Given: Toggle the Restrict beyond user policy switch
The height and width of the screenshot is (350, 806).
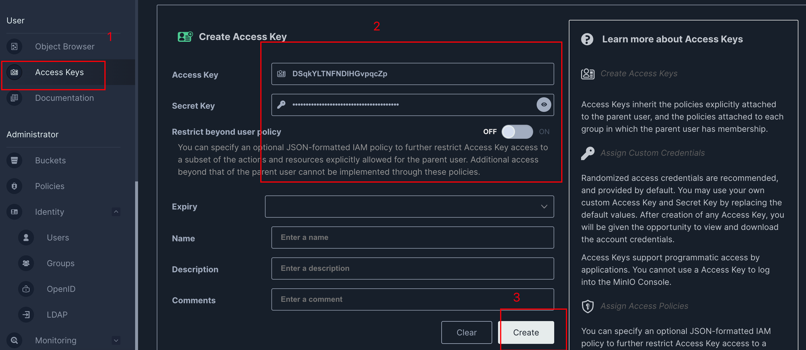Looking at the screenshot, I should 516,132.
